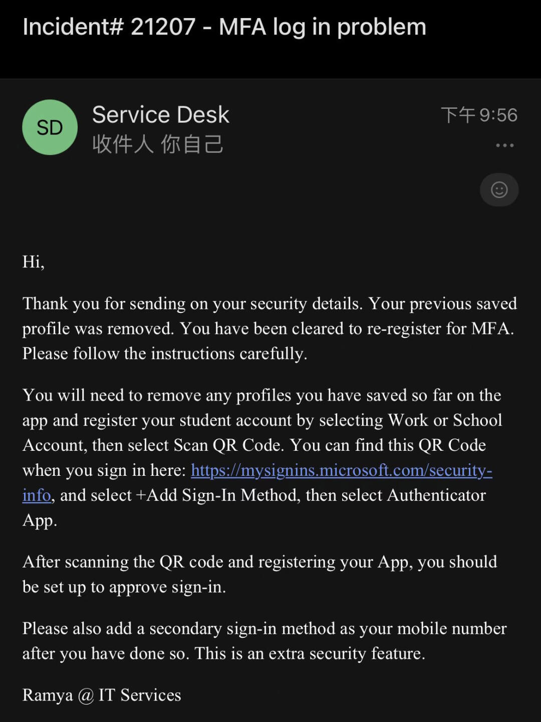
Task: Click the "Hi," greeting line
Action: 34,262
